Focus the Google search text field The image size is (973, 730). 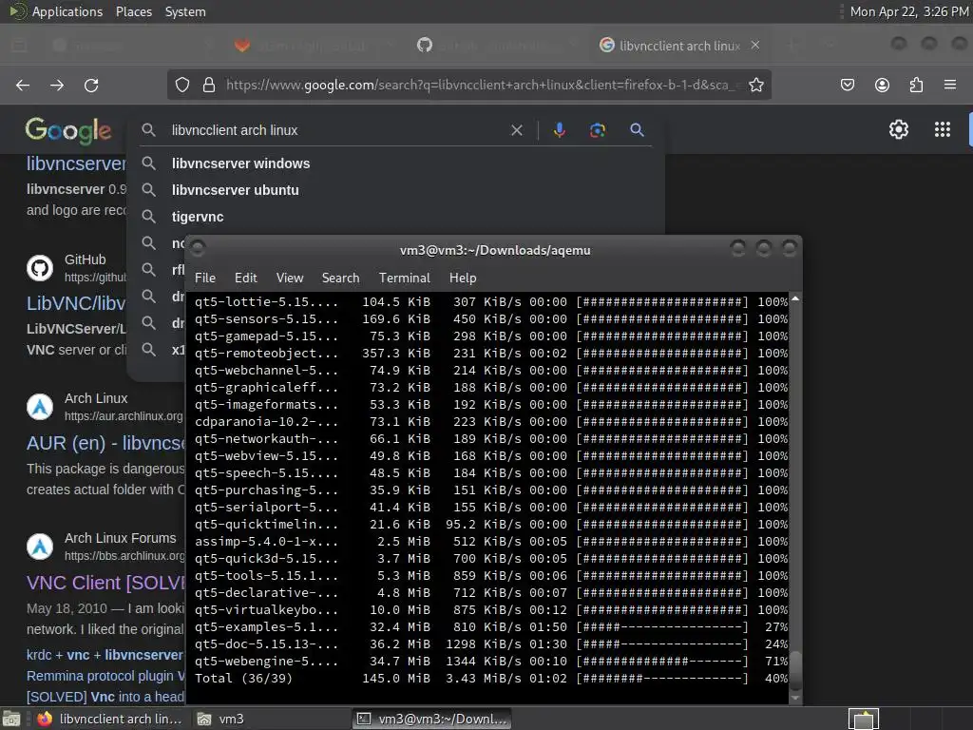(x=335, y=130)
